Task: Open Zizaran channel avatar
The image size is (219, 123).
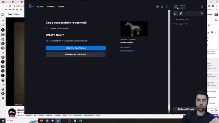Action: tap(12, 112)
